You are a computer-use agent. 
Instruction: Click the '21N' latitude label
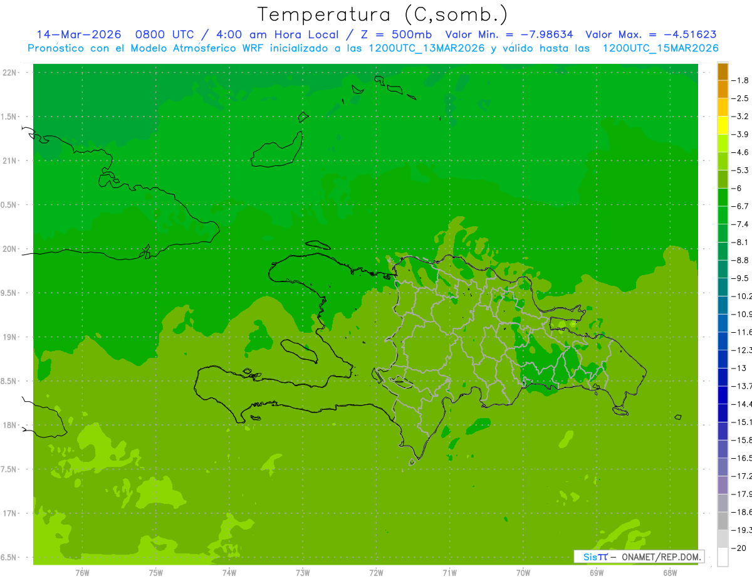(x=9, y=160)
